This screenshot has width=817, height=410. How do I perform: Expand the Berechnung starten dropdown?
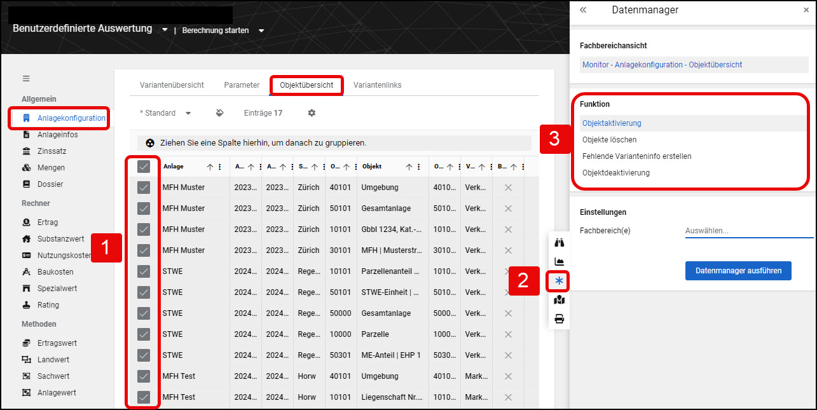pos(261,31)
